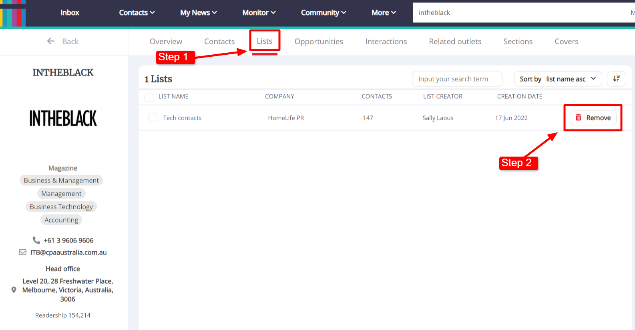The width and height of the screenshot is (635, 330).
Task: Click the Management tag
Action: (61, 194)
